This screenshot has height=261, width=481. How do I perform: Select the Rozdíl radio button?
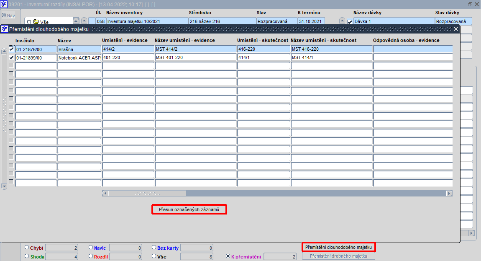91,256
